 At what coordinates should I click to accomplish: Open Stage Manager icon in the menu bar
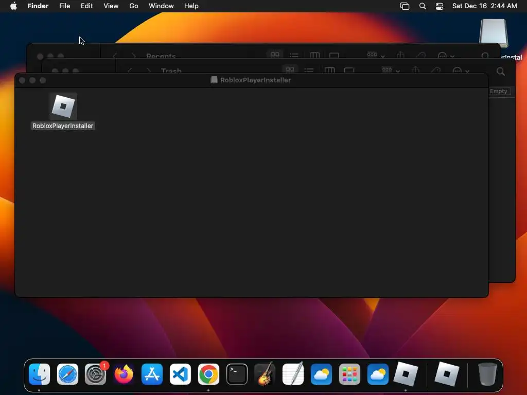[405, 6]
